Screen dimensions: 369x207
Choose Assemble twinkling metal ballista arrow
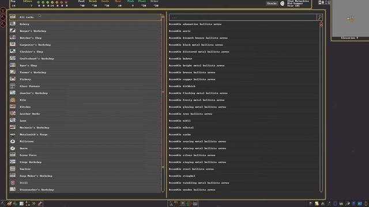click(199, 183)
